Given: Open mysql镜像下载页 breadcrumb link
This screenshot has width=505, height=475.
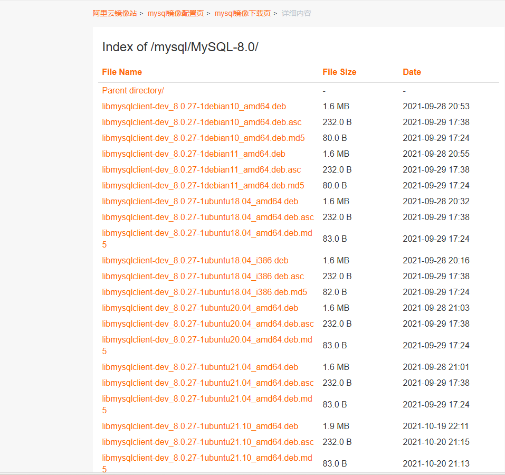Looking at the screenshot, I should pos(243,13).
